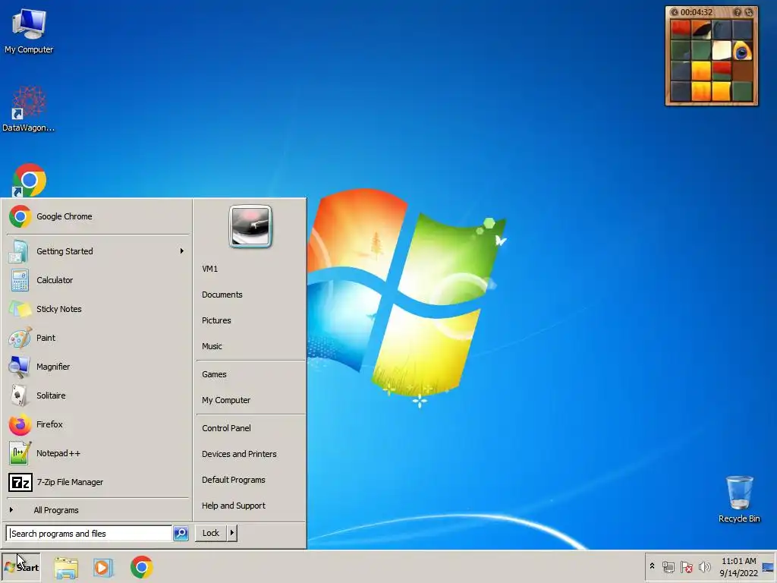
Task: Open shutdown options arrow next to Lock
Action: pyautogui.click(x=232, y=533)
